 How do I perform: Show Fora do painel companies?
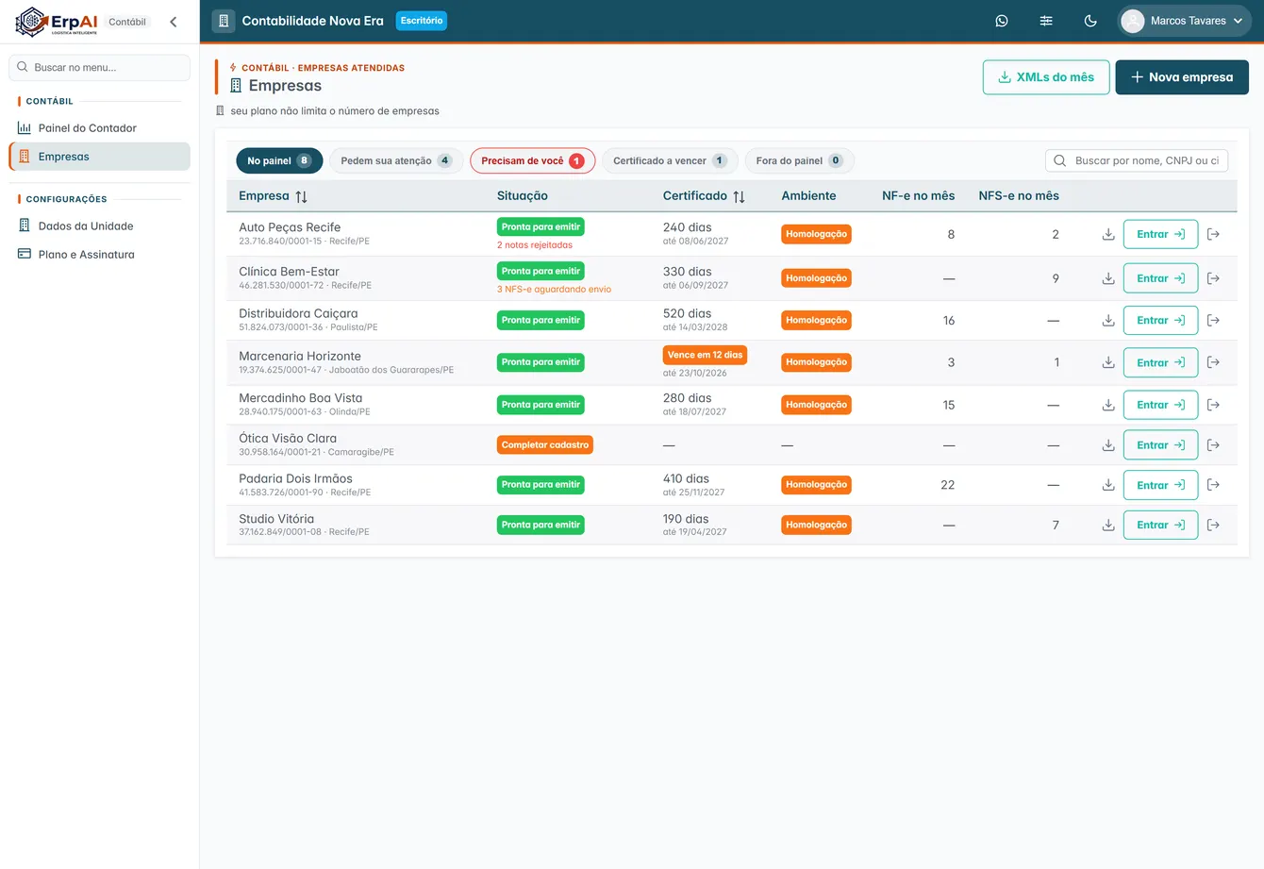click(799, 161)
